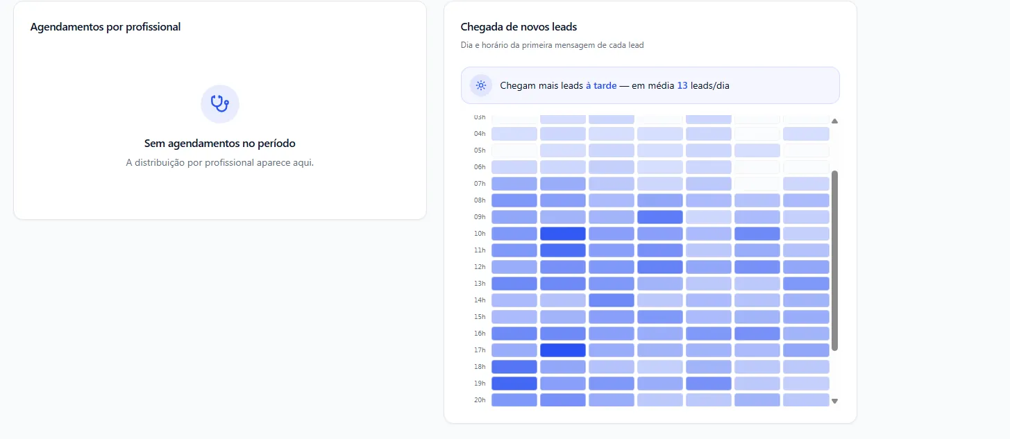Pick the darkest cell in the 18h row
The image size is (1010, 439).
pos(514,367)
